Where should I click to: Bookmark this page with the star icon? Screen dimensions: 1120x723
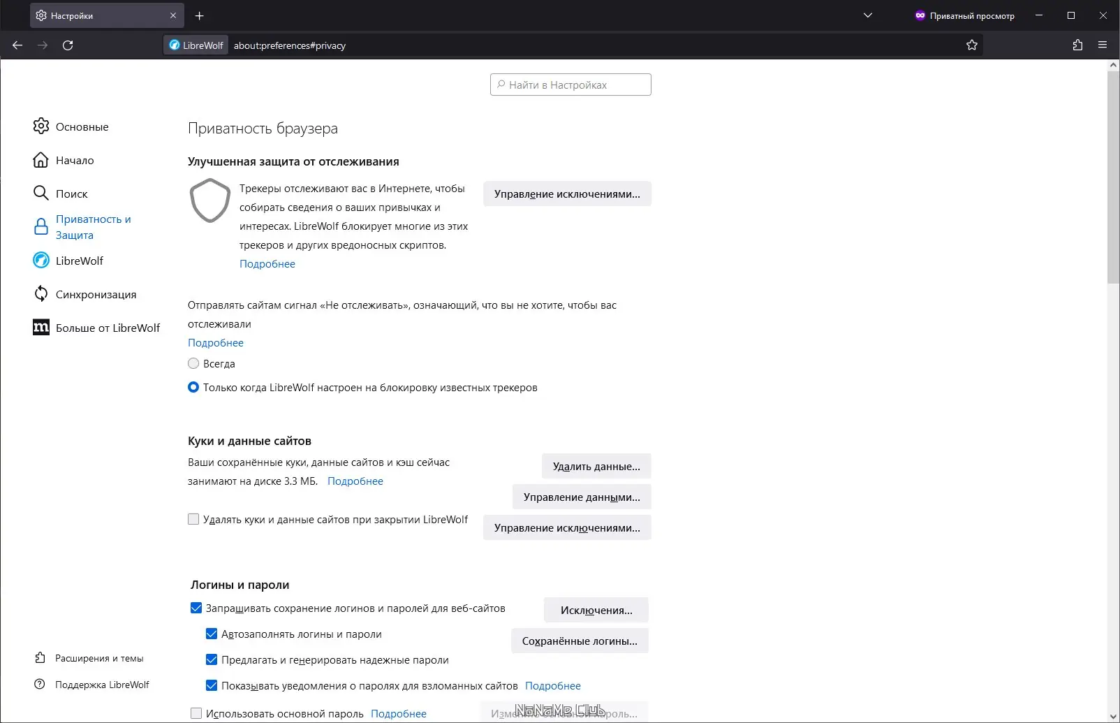point(971,45)
